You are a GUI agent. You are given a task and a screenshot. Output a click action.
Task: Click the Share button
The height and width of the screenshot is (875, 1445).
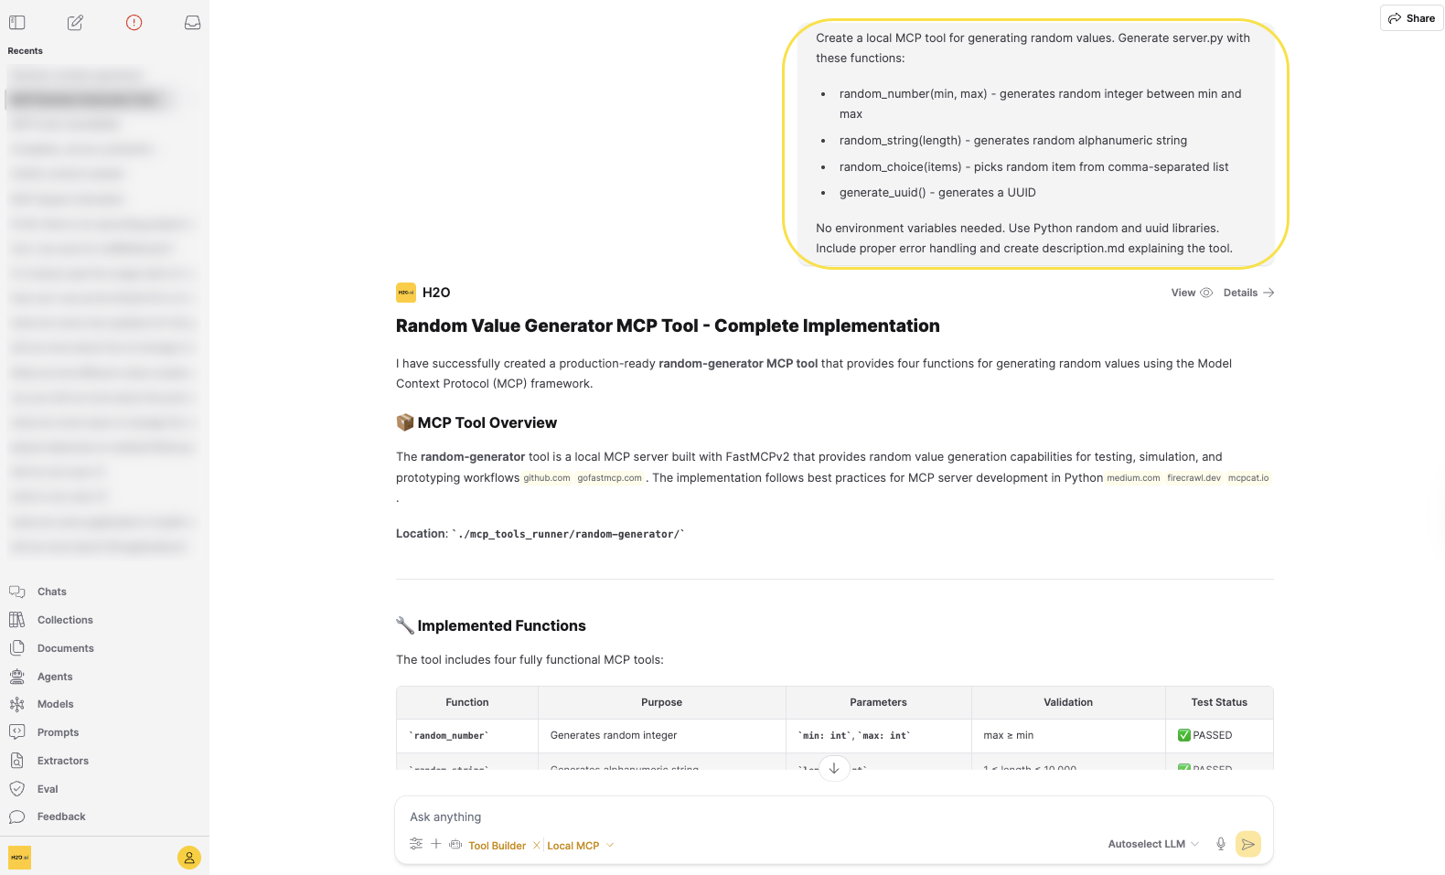[1411, 18]
